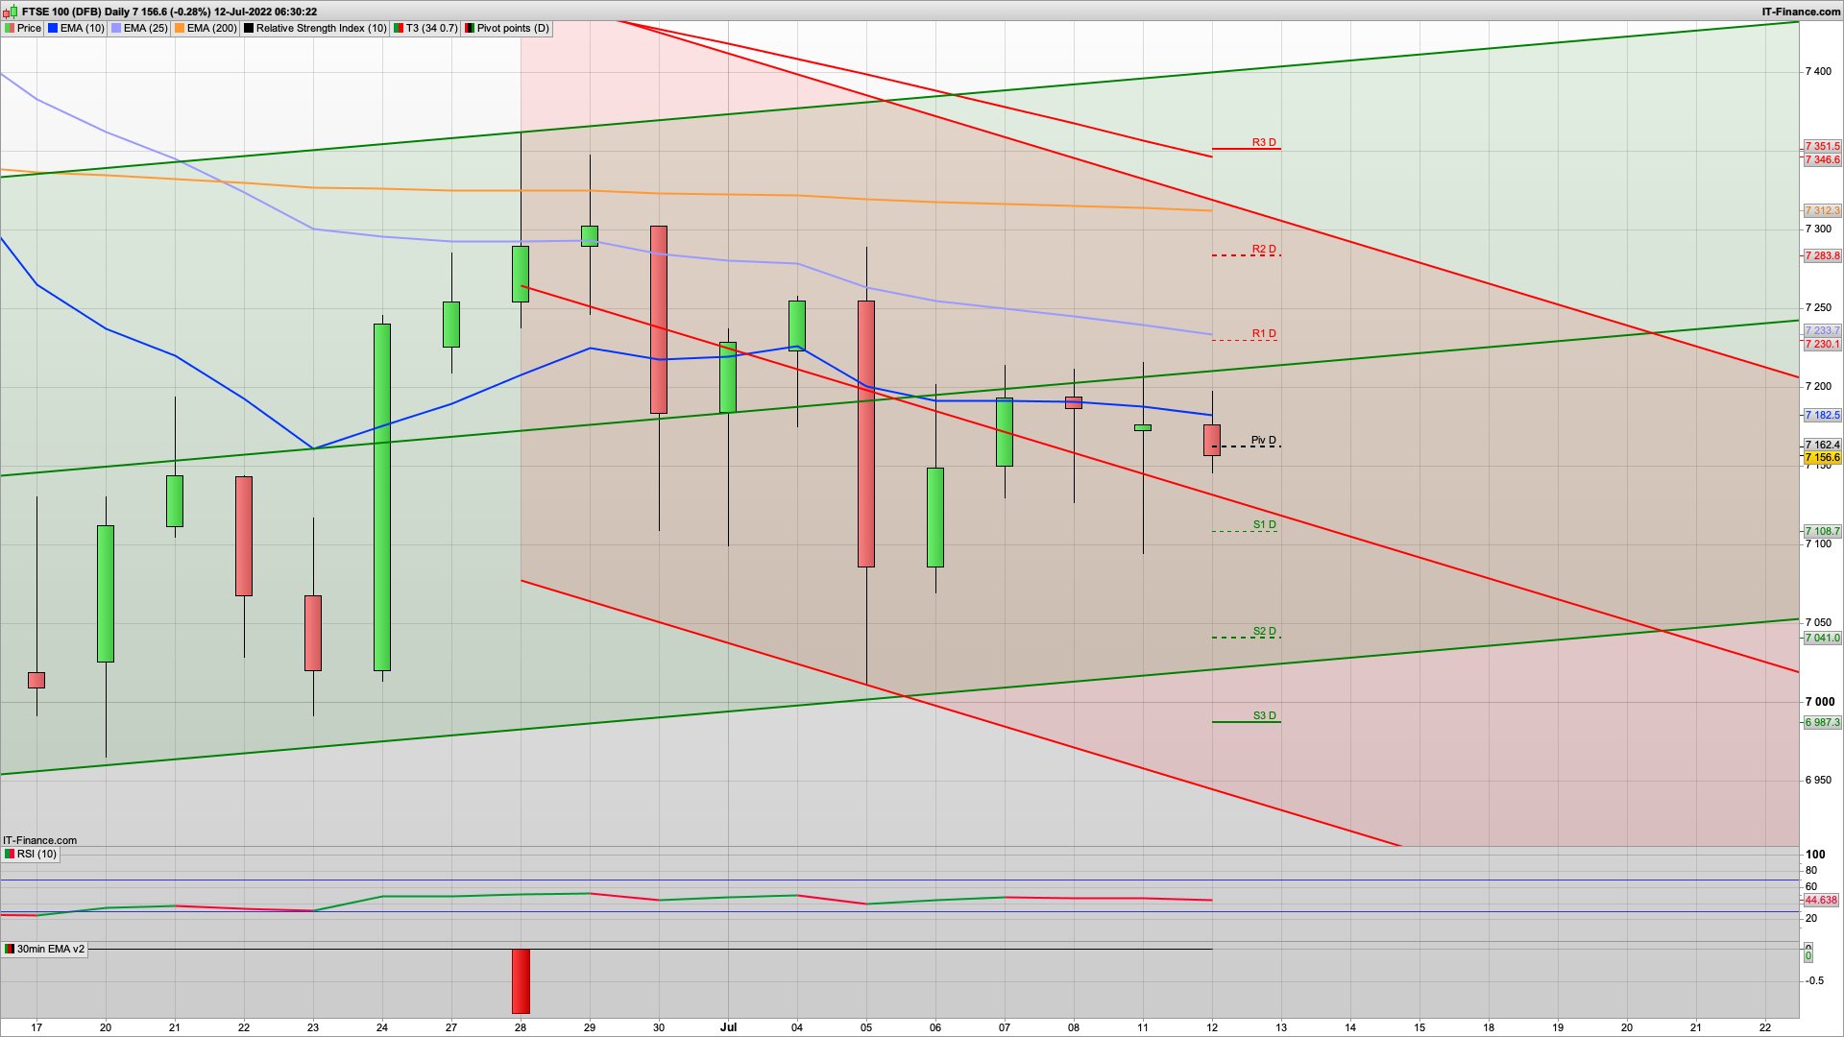Click the 6 987.3 S3 price tag

1822,722
